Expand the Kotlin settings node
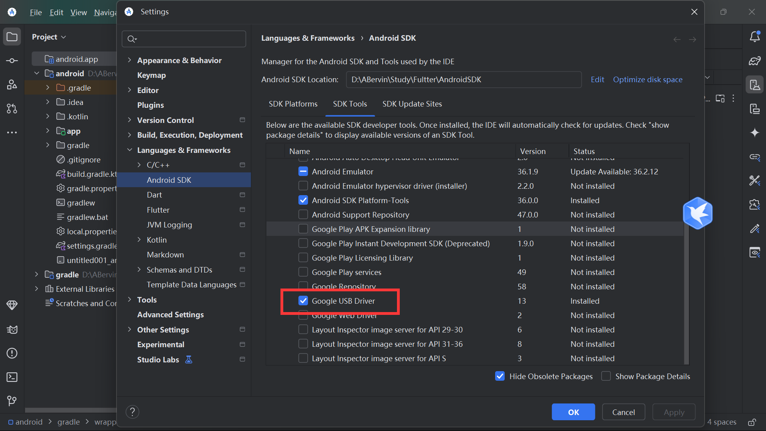Screen dimensions: 766x431 coord(139,240)
